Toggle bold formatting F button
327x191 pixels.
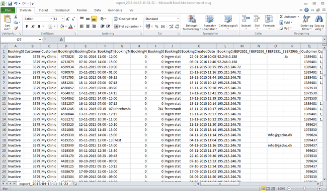27,27
